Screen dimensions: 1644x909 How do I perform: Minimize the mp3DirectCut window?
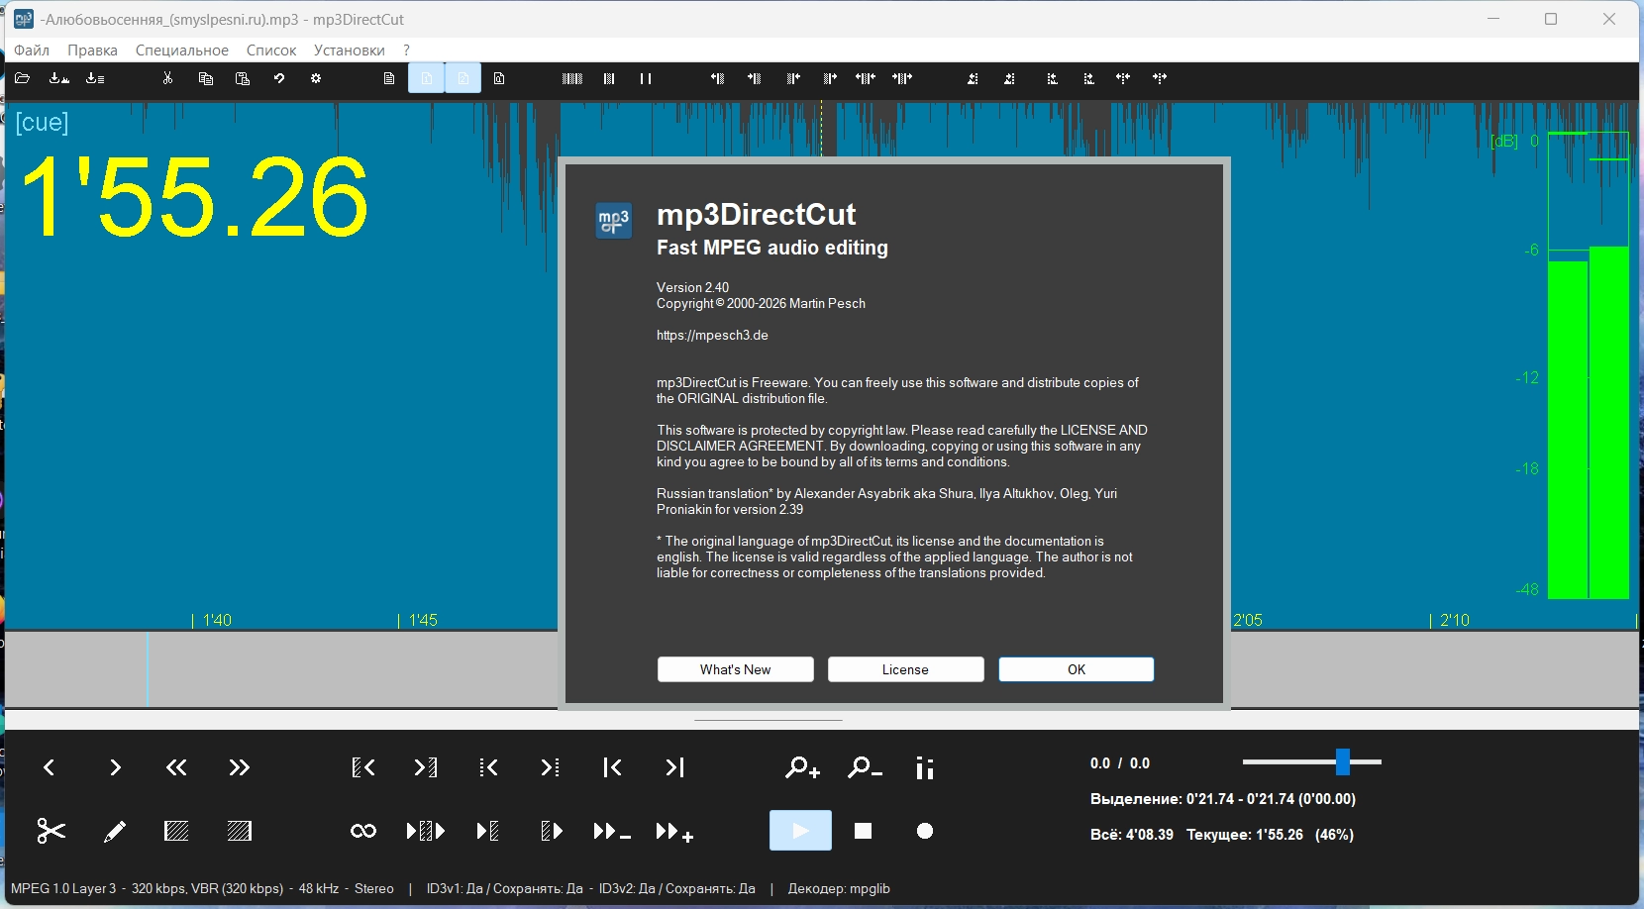tap(1493, 19)
